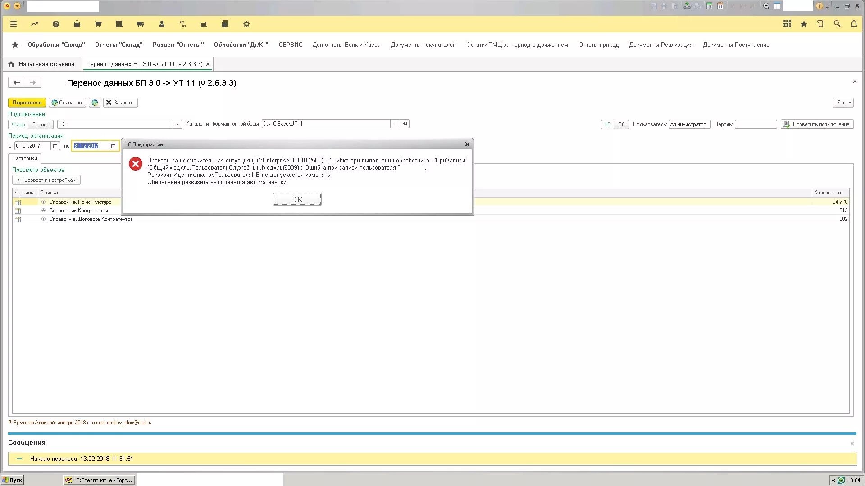Viewport: 865px width, 486px height.
Task: Open the СЕРВИС menu section
Action: [x=290, y=45]
